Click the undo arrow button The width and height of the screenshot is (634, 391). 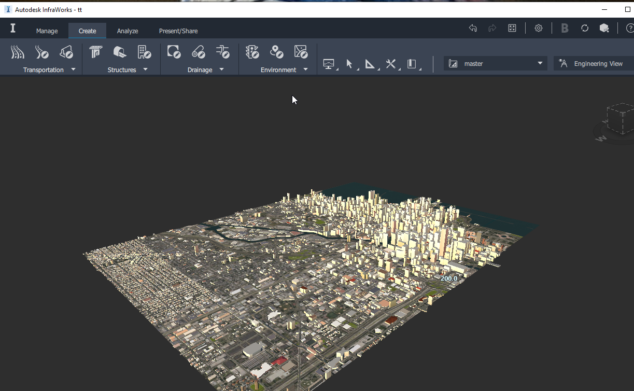click(x=472, y=27)
